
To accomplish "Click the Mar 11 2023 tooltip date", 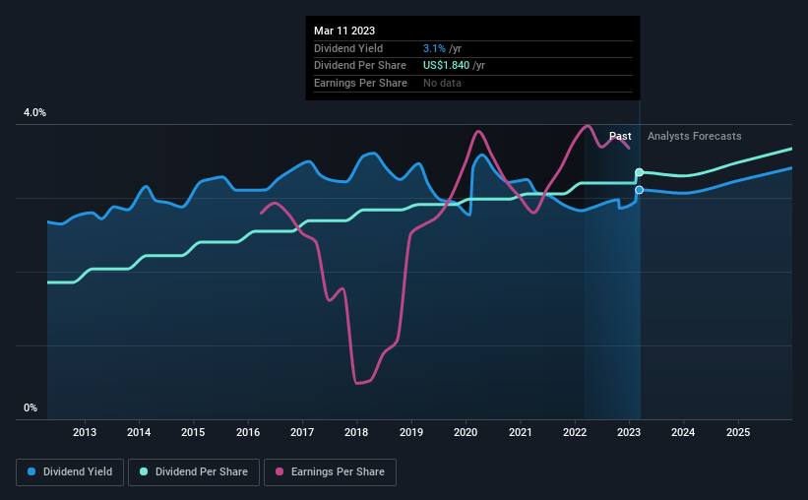I will click(x=344, y=31).
